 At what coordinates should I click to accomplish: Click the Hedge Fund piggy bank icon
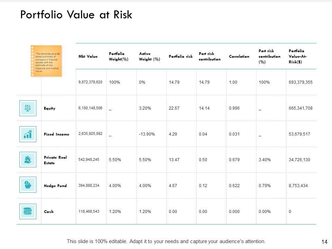(x=28, y=185)
